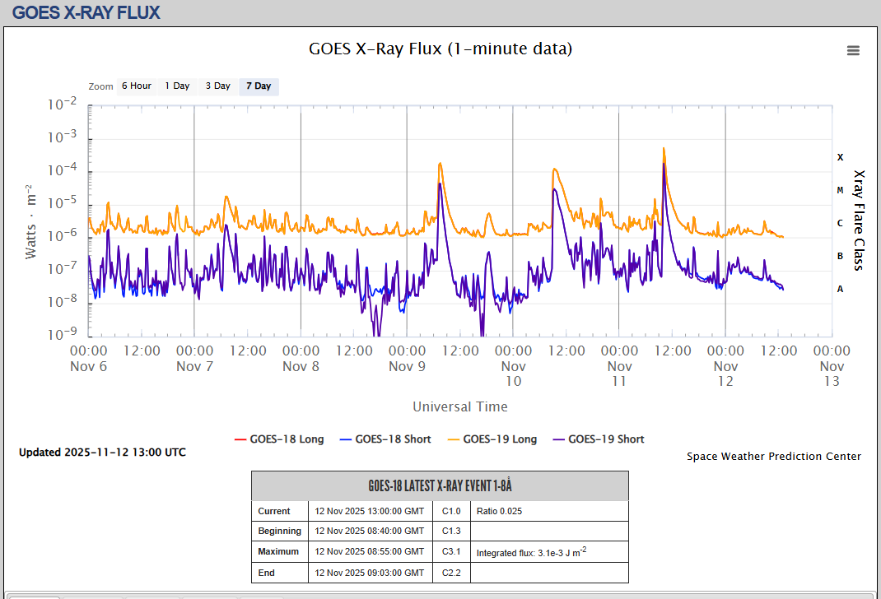Click the Maximum row time cell in table

tap(370, 552)
